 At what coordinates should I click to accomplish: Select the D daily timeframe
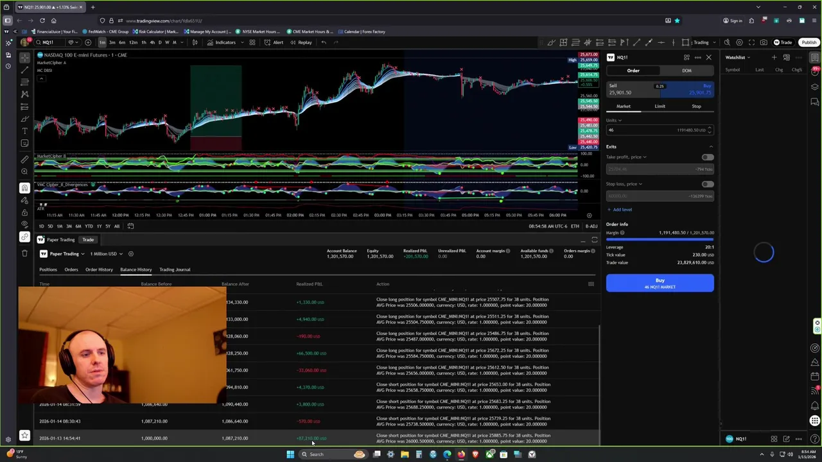tap(159, 42)
